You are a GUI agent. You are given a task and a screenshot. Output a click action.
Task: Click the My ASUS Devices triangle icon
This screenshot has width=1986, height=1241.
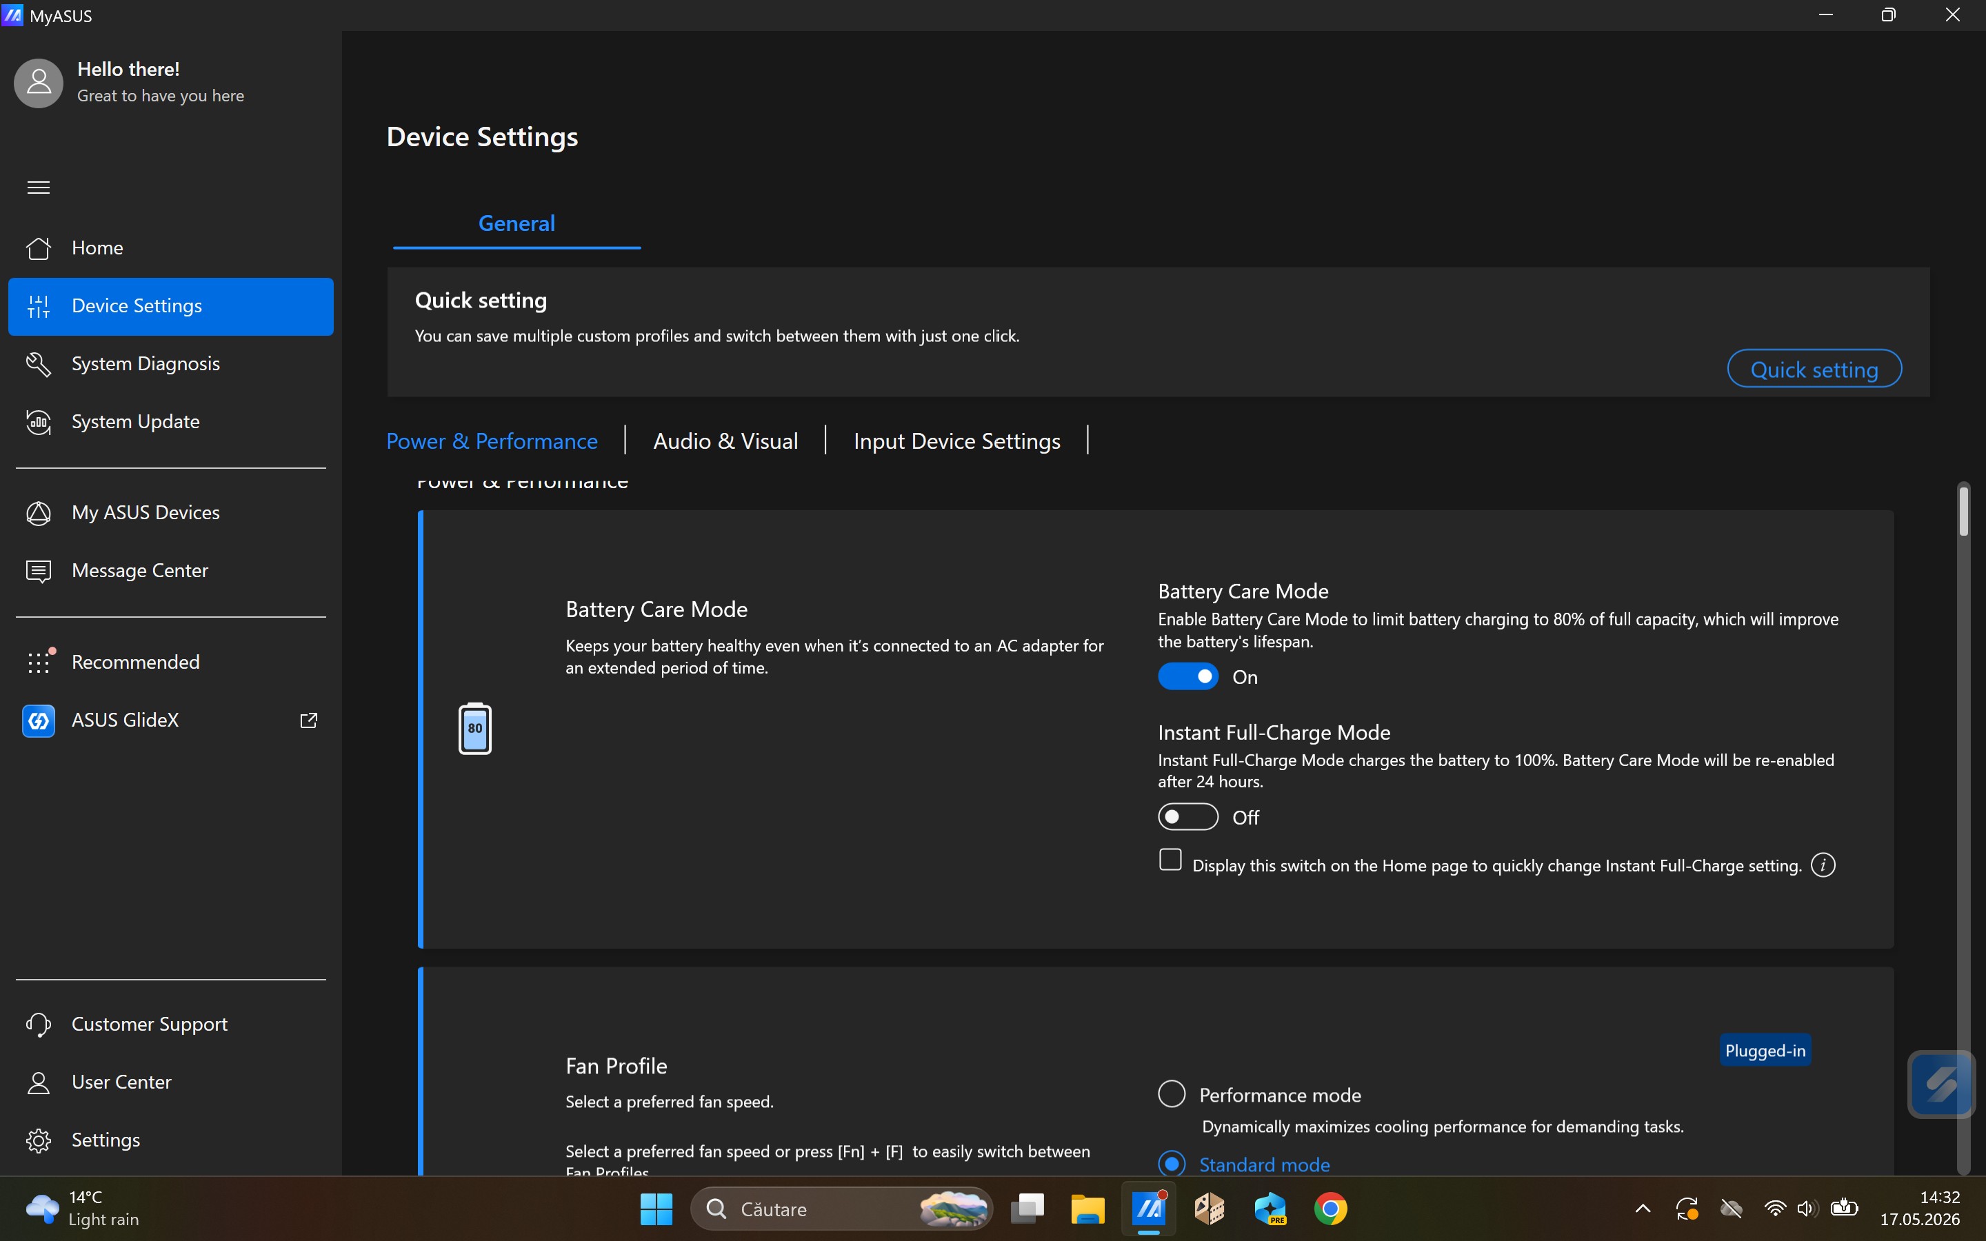pos(39,513)
